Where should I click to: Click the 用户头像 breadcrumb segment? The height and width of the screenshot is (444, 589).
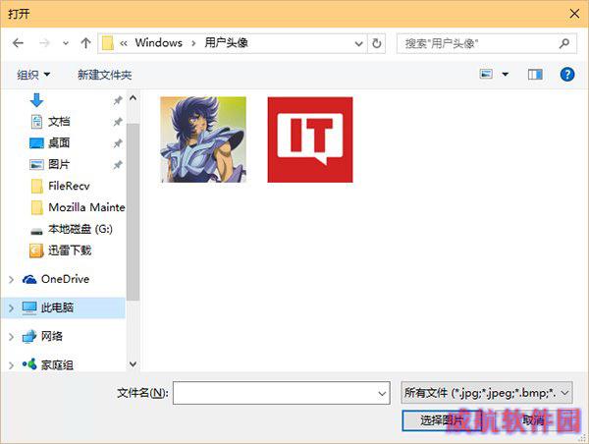(x=226, y=43)
